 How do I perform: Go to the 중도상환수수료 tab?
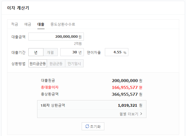pyautogui.click(x=63, y=24)
